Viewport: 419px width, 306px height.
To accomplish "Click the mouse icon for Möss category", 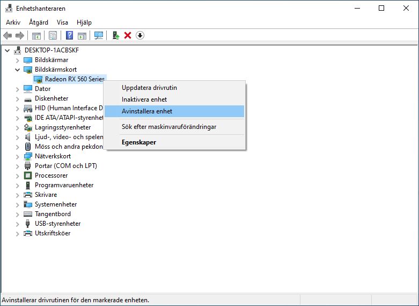I will click(28, 147).
